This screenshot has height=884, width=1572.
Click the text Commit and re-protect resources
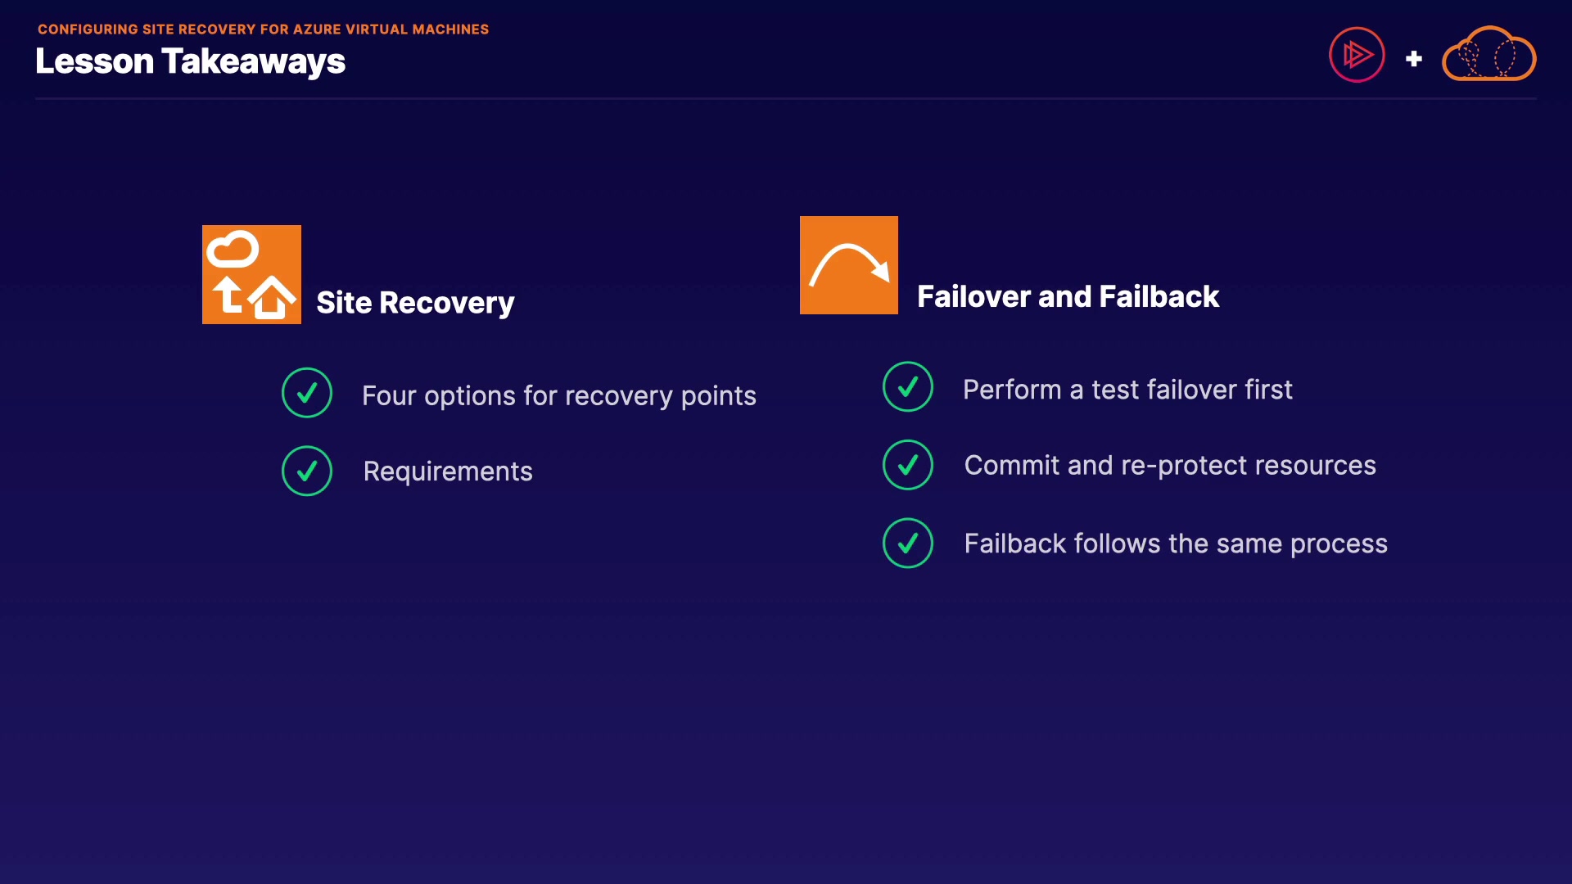click(x=1170, y=465)
